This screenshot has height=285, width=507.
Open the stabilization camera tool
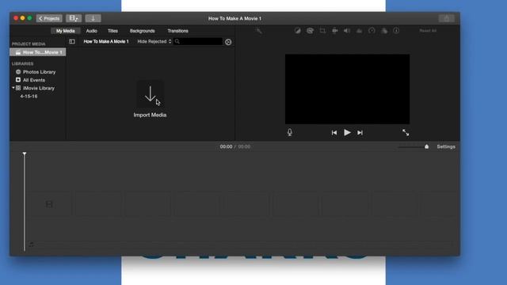[x=334, y=31]
